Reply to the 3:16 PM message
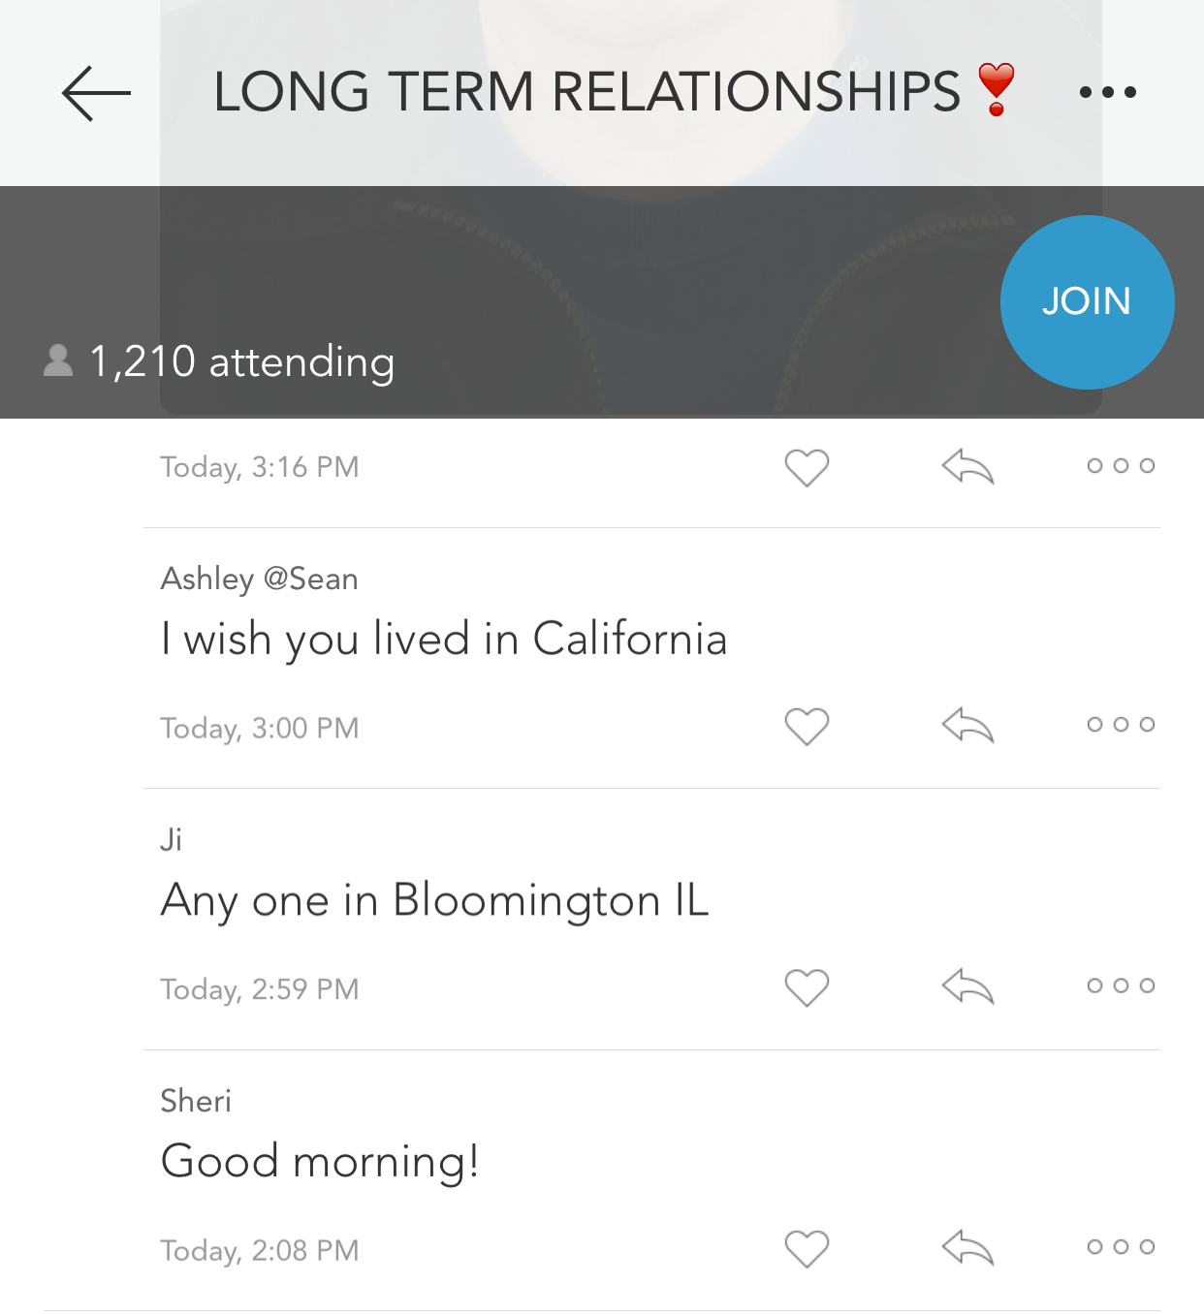This screenshot has width=1204, height=1314. coord(967,467)
